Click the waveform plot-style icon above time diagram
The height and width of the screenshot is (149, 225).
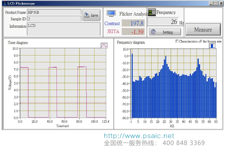[x=104, y=46]
